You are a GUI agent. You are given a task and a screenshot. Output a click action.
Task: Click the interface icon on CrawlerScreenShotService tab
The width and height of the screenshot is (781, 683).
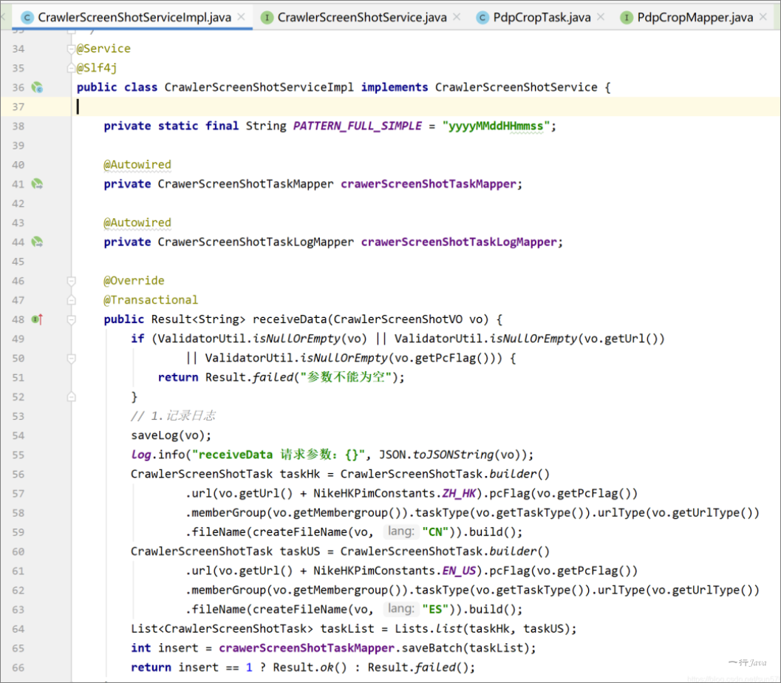pyautogui.click(x=267, y=18)
